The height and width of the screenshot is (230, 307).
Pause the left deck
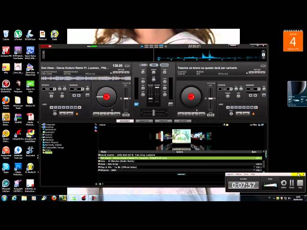click(x=103, y=114)
